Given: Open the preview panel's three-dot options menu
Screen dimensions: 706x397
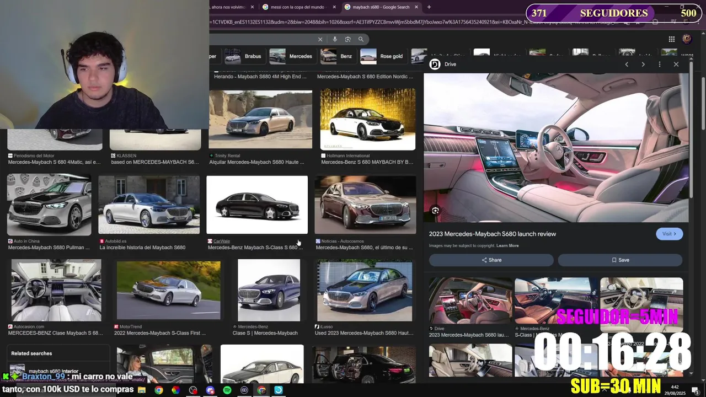Looking at the screenshot, I should tap(659, 65).
